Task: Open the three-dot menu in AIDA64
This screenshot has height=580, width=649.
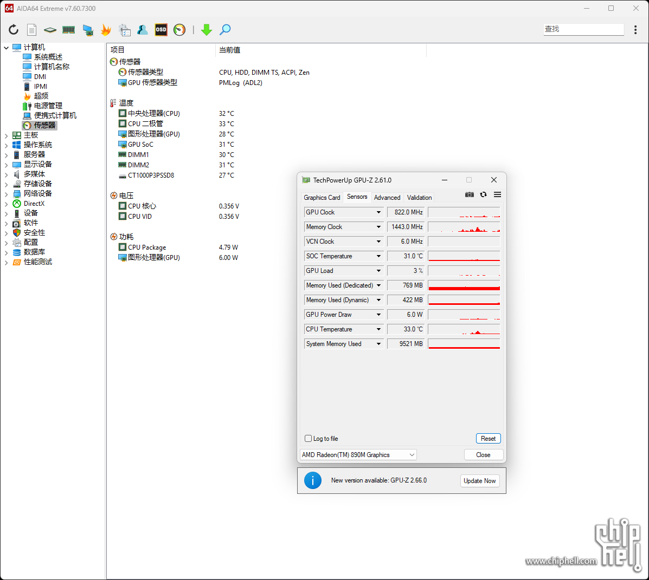Action: [x=635, y=30]
